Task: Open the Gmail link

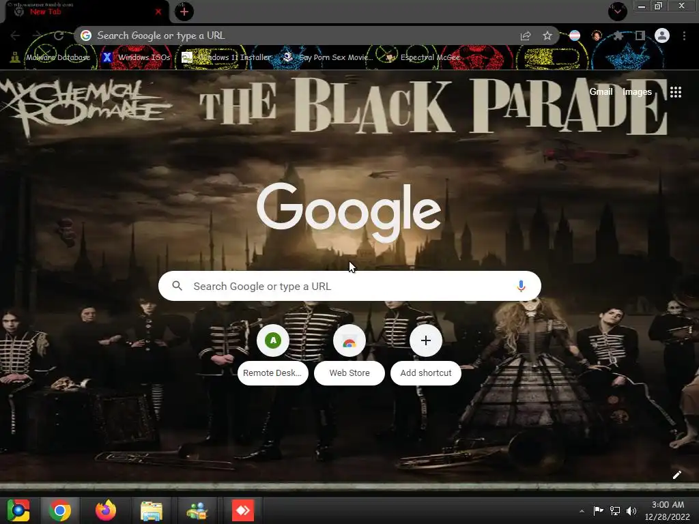Action: click(x=601, y=92)
